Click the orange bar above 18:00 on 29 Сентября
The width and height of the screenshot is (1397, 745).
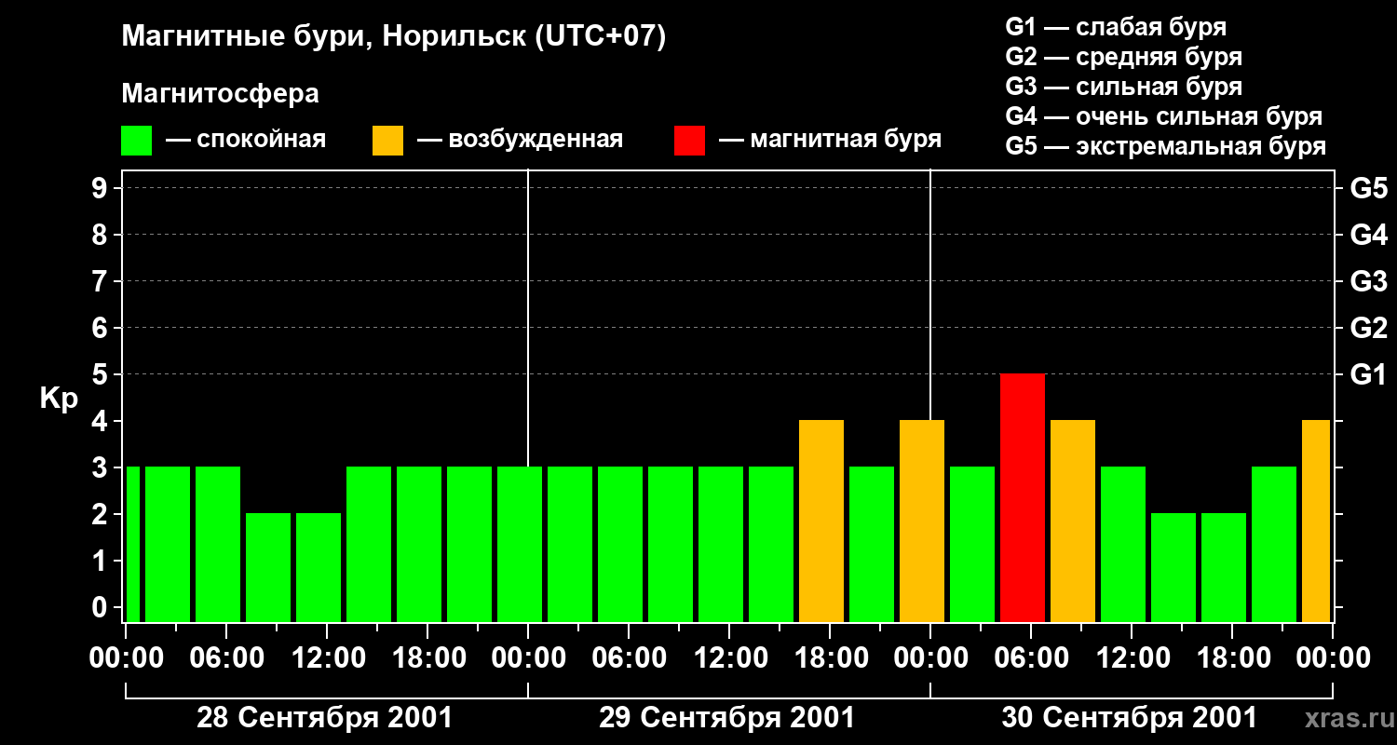[x=821, y=521]
